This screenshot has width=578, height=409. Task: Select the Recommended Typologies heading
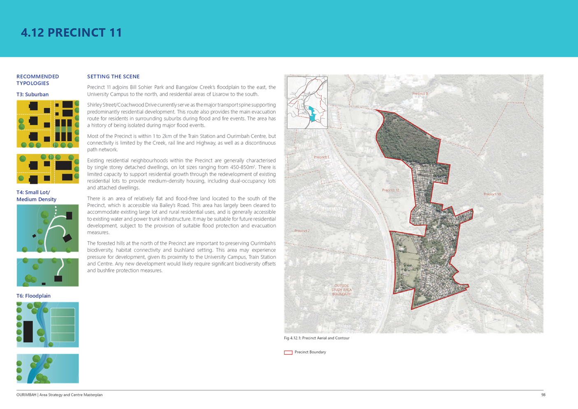37,80
